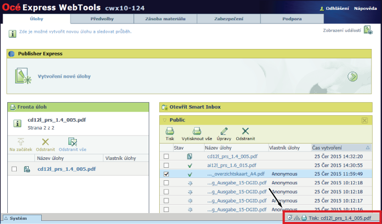Click the green checkmark status of ai12l_prs_1.6_015.pdf
Image resolution: width=382 pixels, height=224 pixels.
pos(190,166)
